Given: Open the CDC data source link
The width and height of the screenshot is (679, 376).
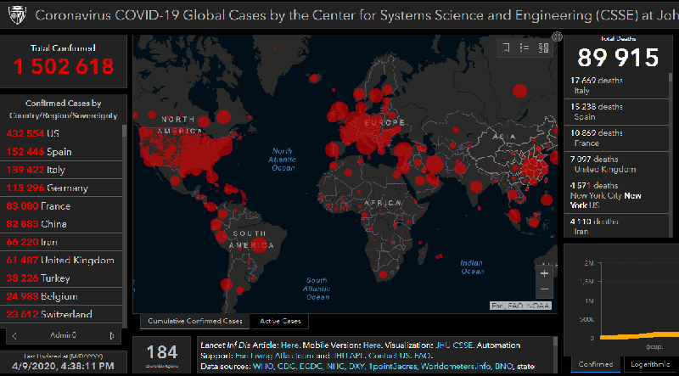Looking at the screenshot, I should click(x=286, y=366).
